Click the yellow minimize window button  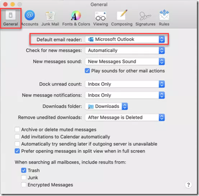point(12,4)
